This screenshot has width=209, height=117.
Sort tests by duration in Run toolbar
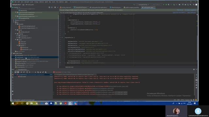pyautogui.click(x=24, y=72)
